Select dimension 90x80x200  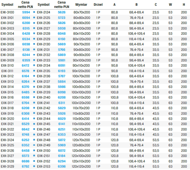click(82, 50)
